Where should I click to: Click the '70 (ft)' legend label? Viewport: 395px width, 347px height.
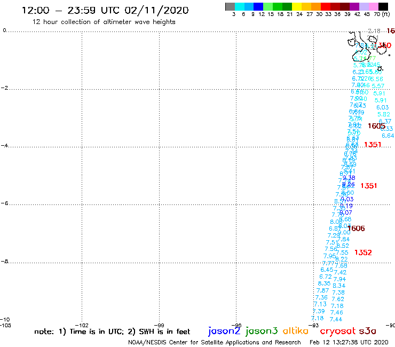pos(382,14)
